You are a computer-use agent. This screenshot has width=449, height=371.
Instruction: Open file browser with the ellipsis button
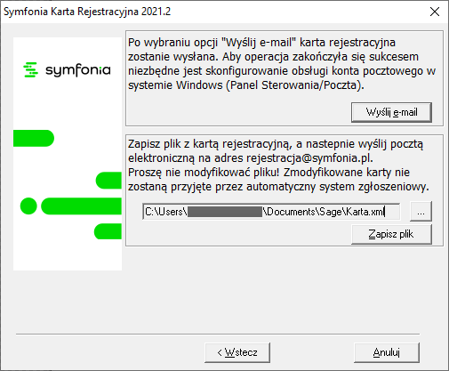pyautogui.click(x=421, y=212)
